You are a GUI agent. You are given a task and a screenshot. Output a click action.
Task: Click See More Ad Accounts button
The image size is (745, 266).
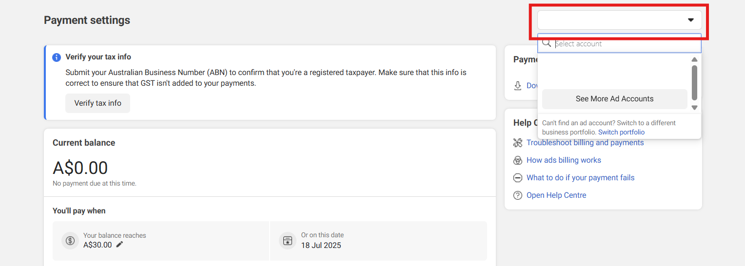(x=614, y=99)
